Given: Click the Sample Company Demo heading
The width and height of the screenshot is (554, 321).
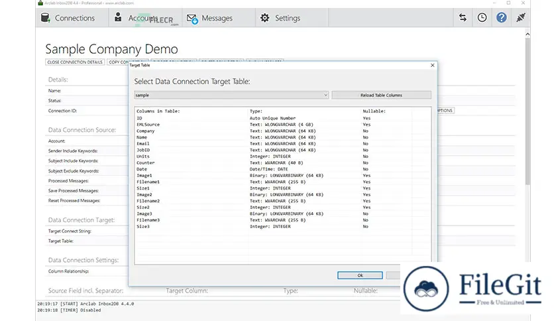Looking at the screenshot, I should tap(111, 49).
